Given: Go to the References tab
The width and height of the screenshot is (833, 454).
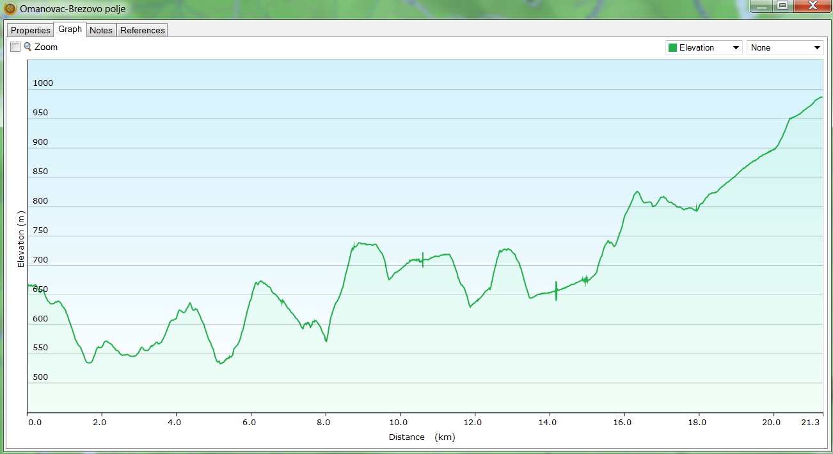Looking at the screenshot, I should (143, 30).
